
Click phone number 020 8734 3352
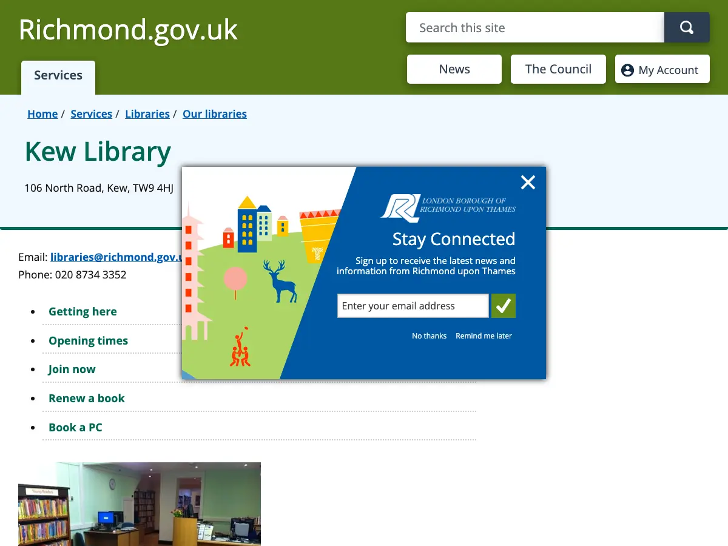[91, 275]
